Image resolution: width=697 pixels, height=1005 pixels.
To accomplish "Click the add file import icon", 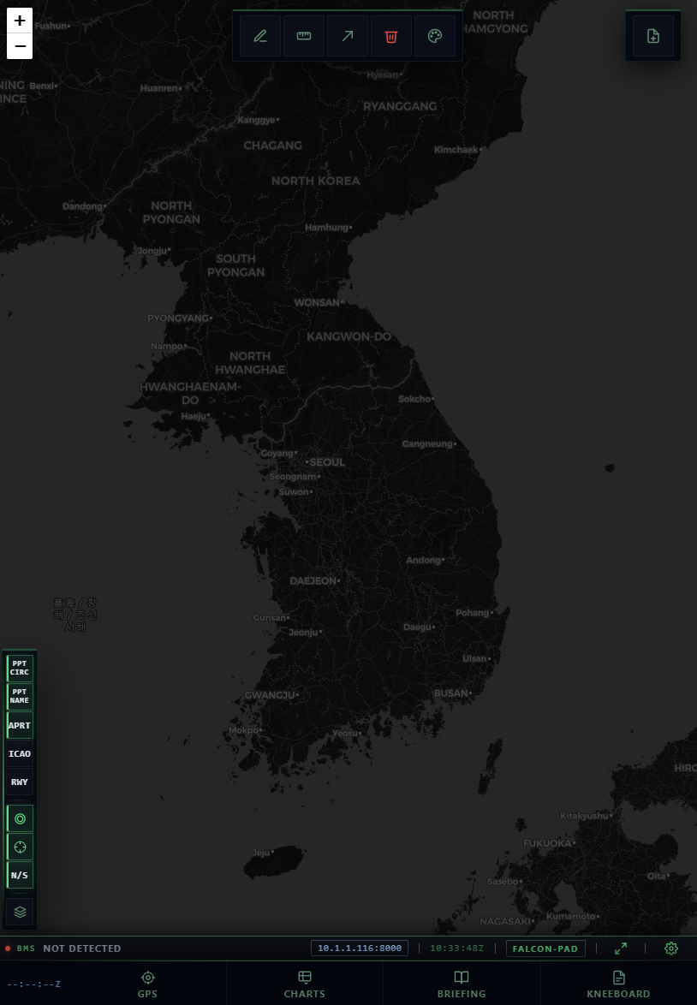I will (653, 36).
